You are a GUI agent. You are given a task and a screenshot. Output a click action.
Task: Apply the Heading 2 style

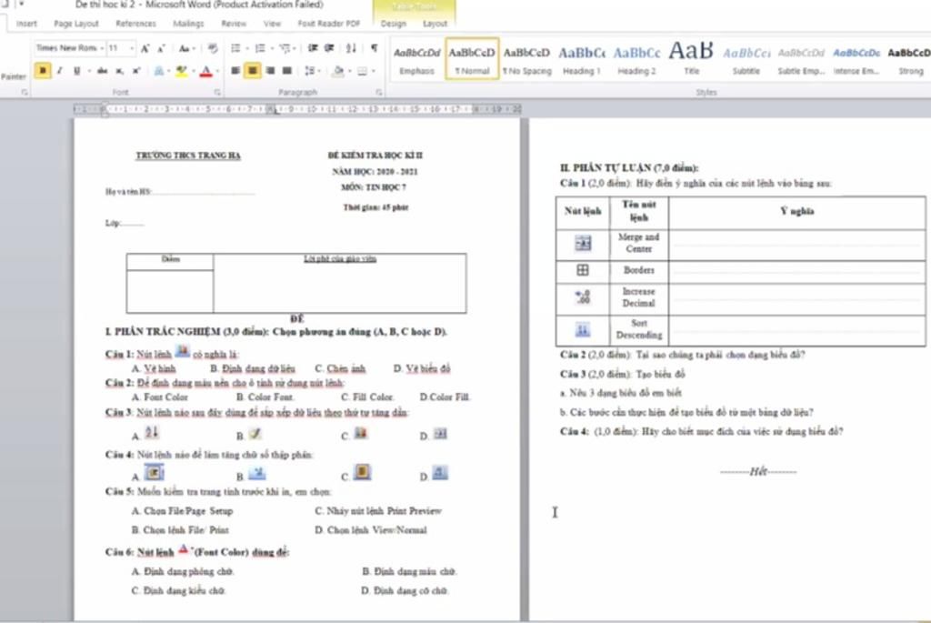(x=636, y=59)
